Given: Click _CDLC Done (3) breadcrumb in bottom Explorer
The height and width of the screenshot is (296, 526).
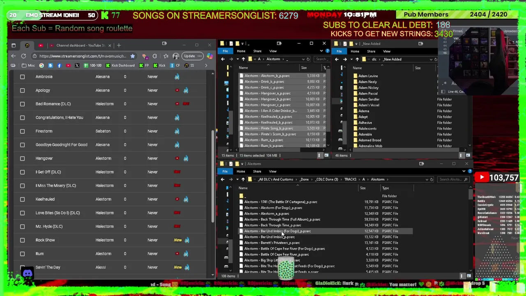Looking at the screenshot, I should click(x=326, y=179).
